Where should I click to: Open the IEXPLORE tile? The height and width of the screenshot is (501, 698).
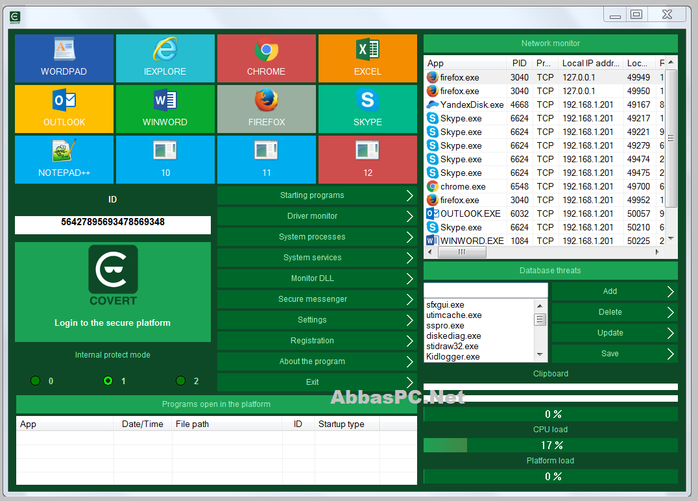coord(165,58)
